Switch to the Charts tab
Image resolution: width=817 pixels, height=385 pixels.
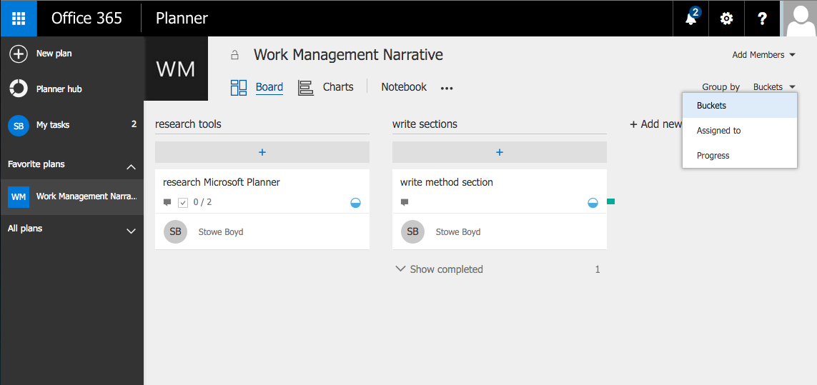tap(338, 87)
